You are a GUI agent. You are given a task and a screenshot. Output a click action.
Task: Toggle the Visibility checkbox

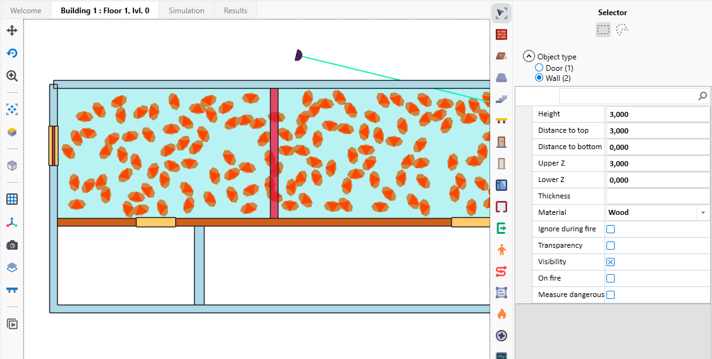(x=611, y=262)
